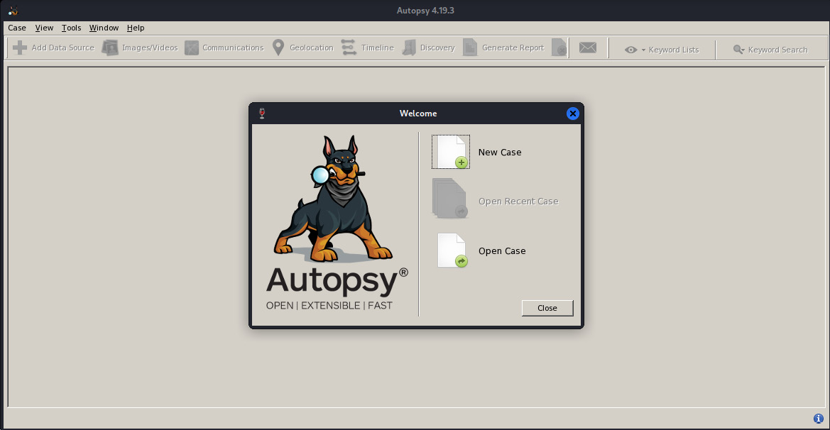The height and width of the screenshot is (430, 830).
Task: Open the Window menu
Action: [x=104, y=28]
